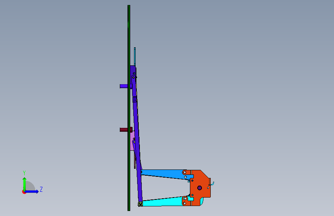Click the blue Z axis arrow of triad

click(32, 191)
